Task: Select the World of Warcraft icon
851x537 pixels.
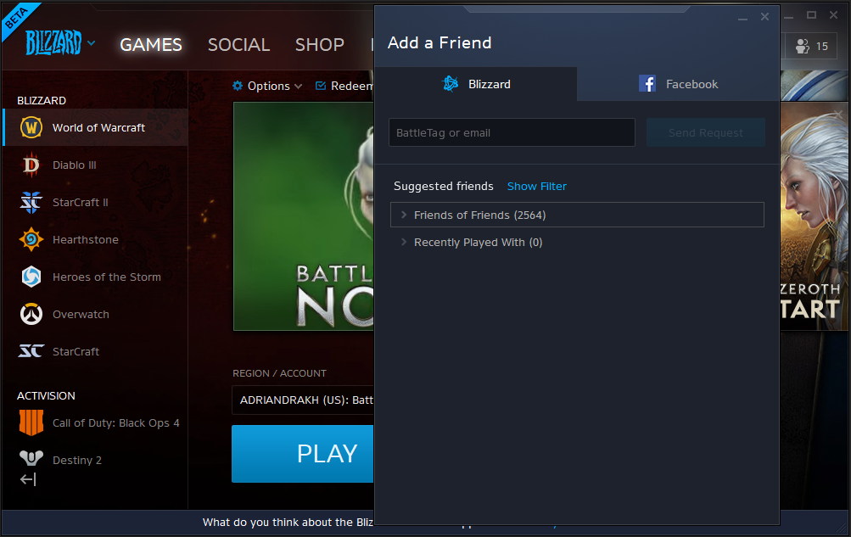Action: coord(31,127)
